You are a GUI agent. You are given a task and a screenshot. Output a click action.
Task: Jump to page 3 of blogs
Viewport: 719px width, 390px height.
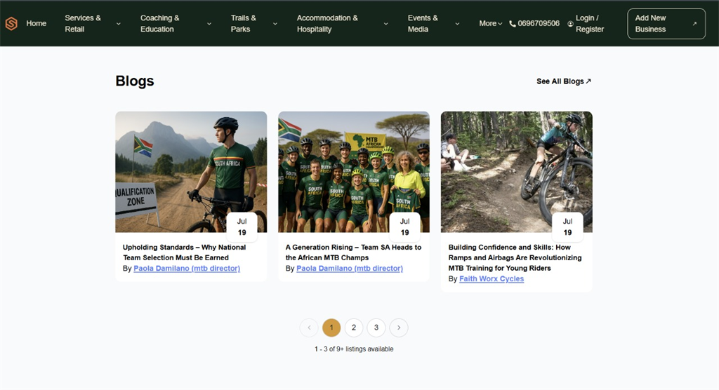pyautogui.click(x=376, y=328)
